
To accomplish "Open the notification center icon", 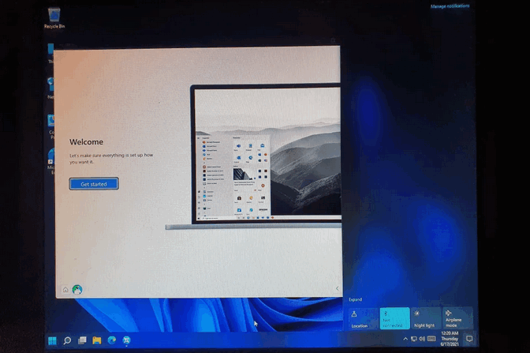I will pyautogui.click(x=469, y=339).
